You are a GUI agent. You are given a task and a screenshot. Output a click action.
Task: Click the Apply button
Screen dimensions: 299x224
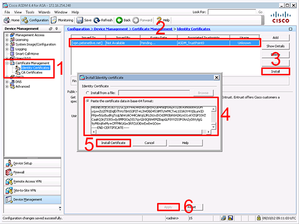click(x=168, y=207)
